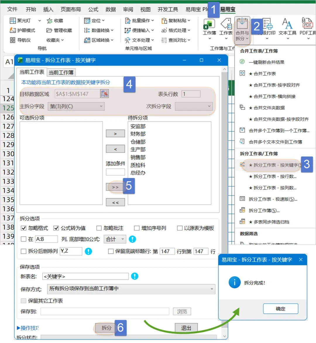Enable the 增加序号列 checkbox
Viewport: 316px width, 343px height.
[x=137, y=228]
